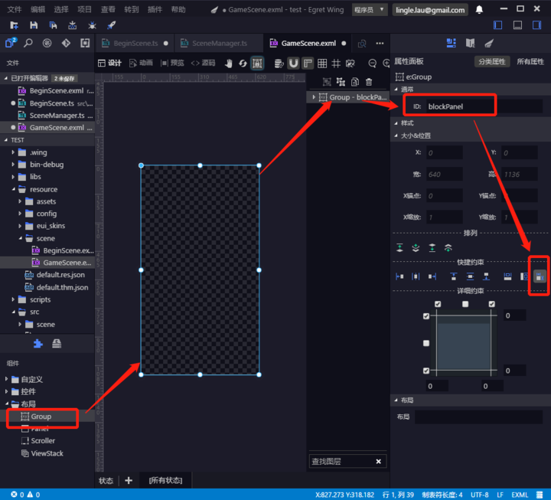Collapse the resource folder

13,189
